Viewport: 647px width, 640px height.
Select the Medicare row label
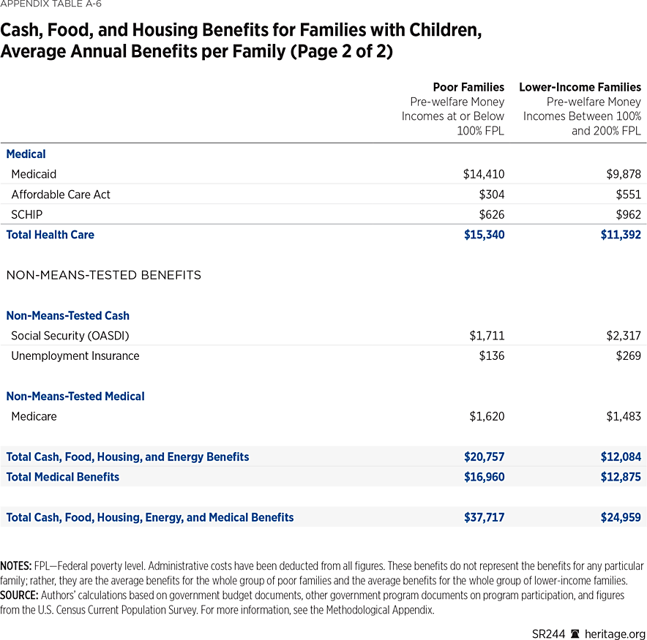tap(34, 416)
